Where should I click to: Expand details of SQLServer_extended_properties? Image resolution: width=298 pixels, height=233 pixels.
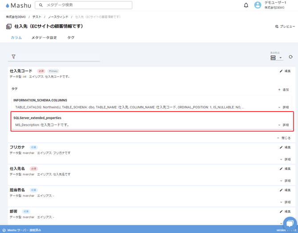pyautogui.click(x=283, y=125)
